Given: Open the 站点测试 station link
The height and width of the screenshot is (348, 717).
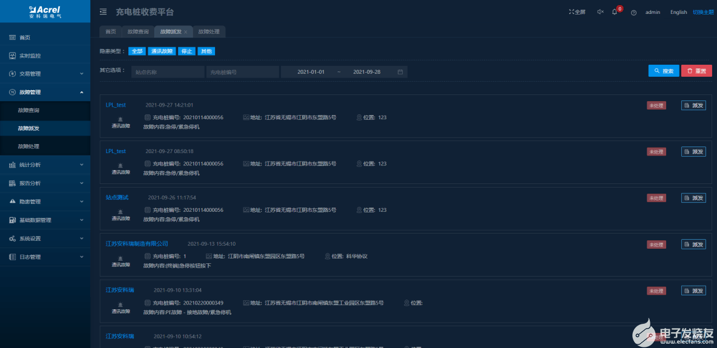Looking at the screenshot, I should 117,197.
